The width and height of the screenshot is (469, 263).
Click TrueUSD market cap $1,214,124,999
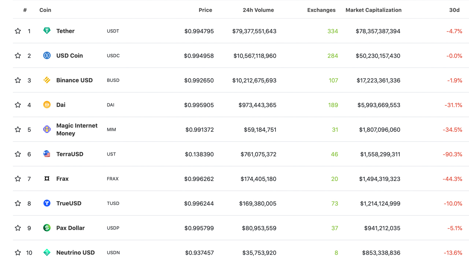(x=380, y=203)
